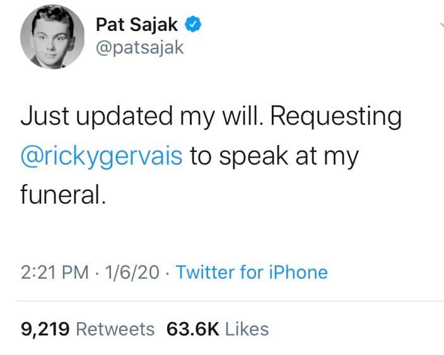Open the @rickygervais mention
Viewport: 444px width, 355px height.
(x=102, y=156)
